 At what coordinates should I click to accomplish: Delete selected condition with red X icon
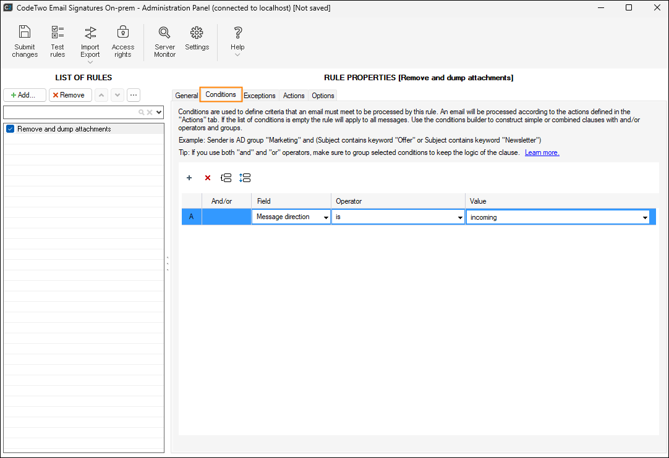pos(208,178)
